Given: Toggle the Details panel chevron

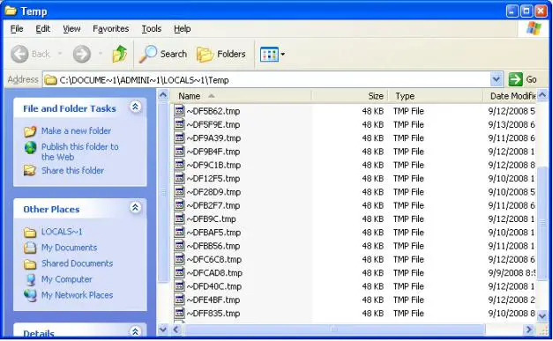Looking at the screenshot, I should (135, 331).
